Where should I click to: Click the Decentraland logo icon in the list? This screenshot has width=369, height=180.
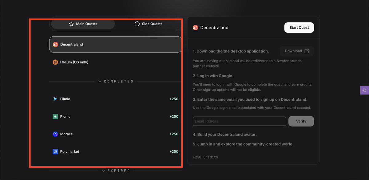click(x=55, y=44)
